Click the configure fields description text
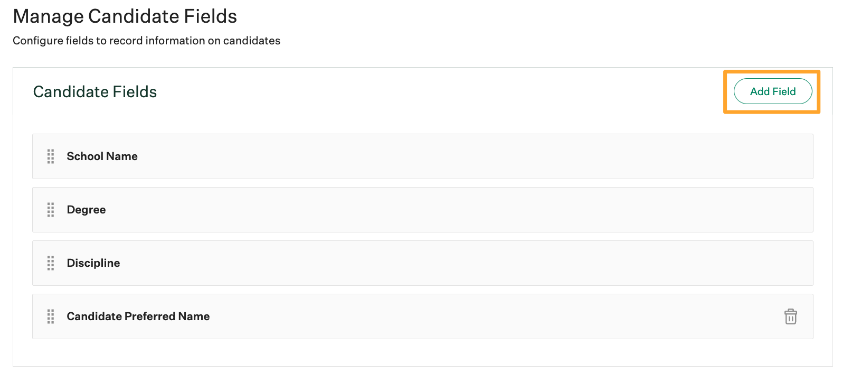842x373 pixels. (x=146, y=41)
